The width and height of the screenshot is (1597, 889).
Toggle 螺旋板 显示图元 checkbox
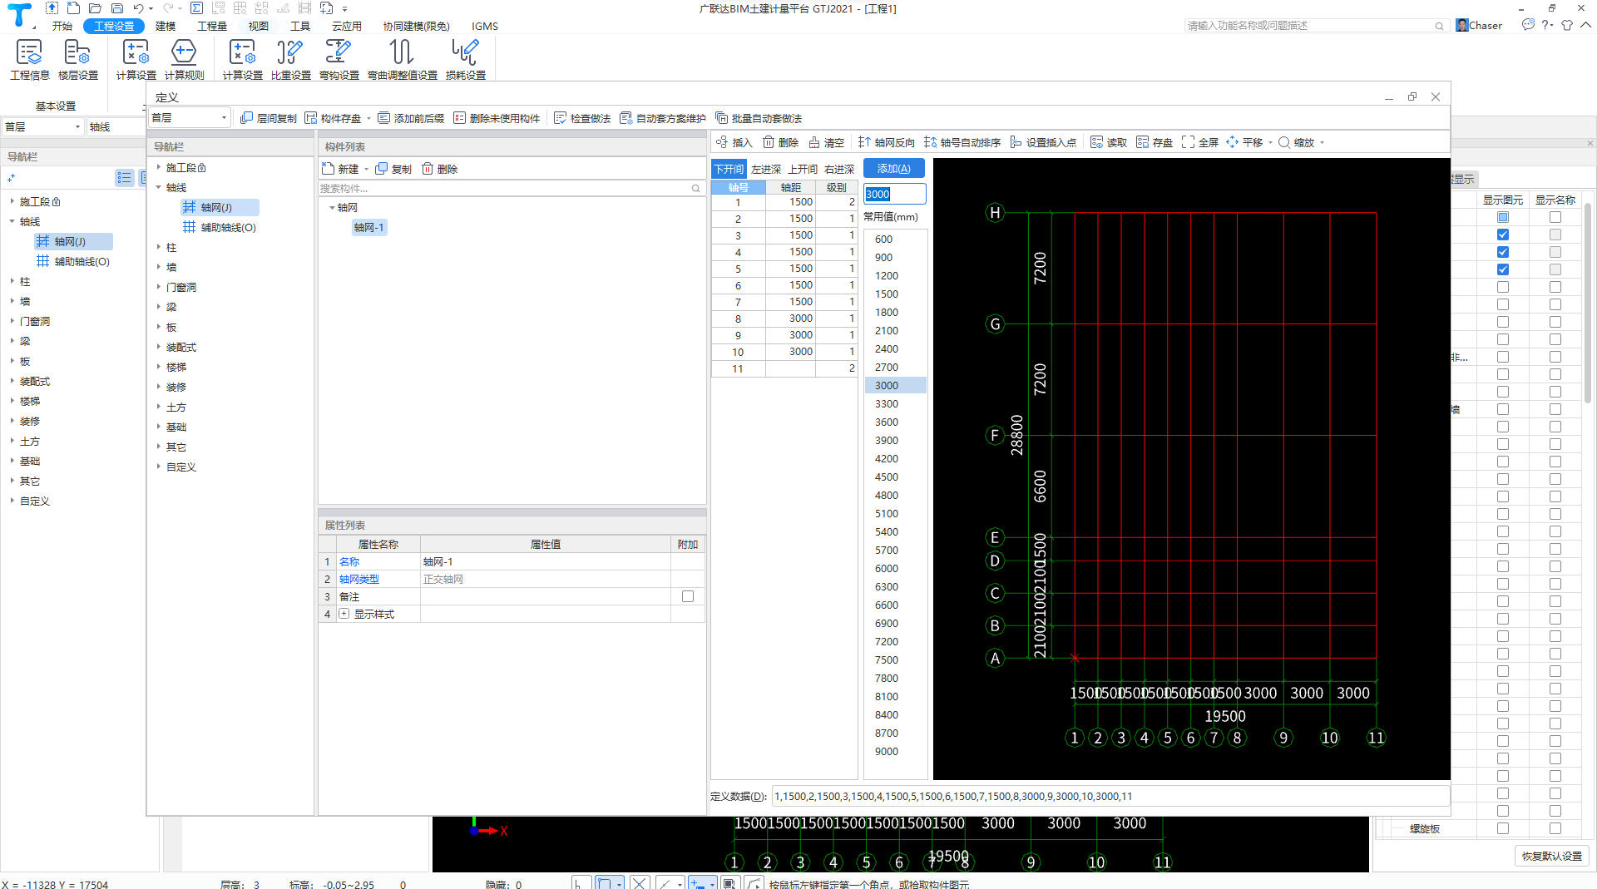click(x=1503, y=828)
